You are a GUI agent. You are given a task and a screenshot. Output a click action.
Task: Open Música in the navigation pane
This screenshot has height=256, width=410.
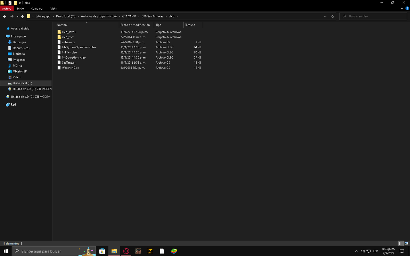click(18, 66)
